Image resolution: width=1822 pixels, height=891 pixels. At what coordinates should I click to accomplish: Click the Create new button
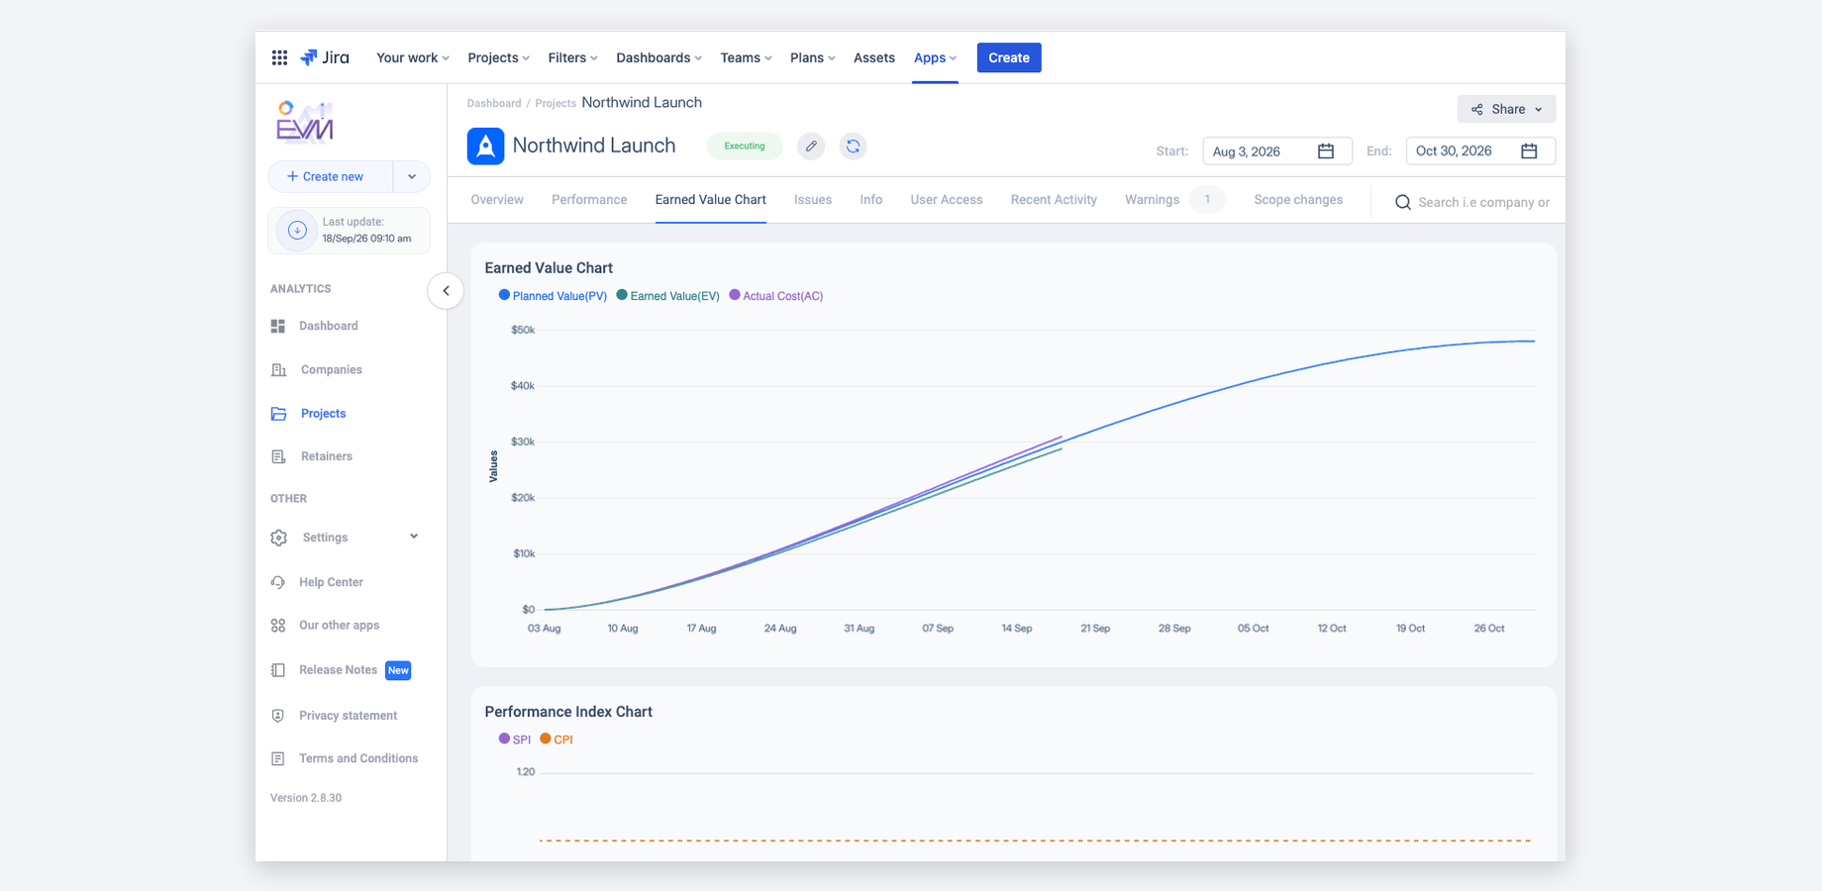(x=331, y=176)
